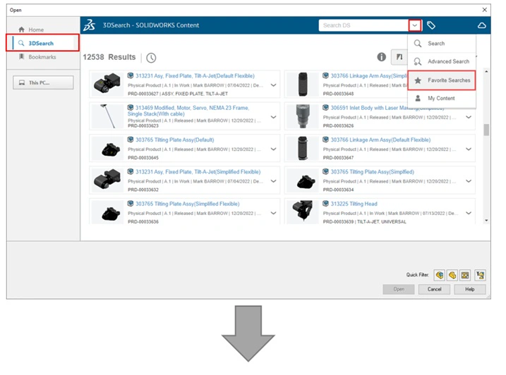This screenshot has width=506, height=375.
Task: Click the Help button
Action: point(470,289)
